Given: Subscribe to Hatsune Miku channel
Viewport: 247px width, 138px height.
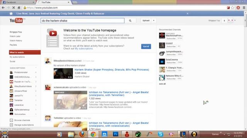Looking at the screenshot, I should click(171, 79).
